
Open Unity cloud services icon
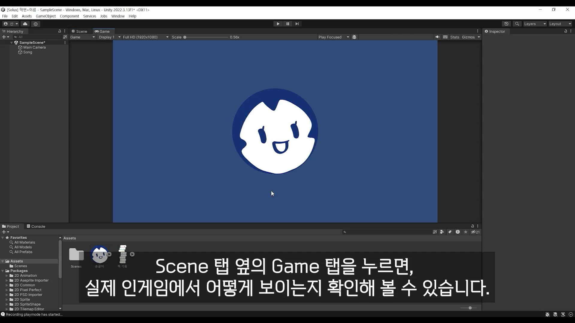click(x=25, y=24)
